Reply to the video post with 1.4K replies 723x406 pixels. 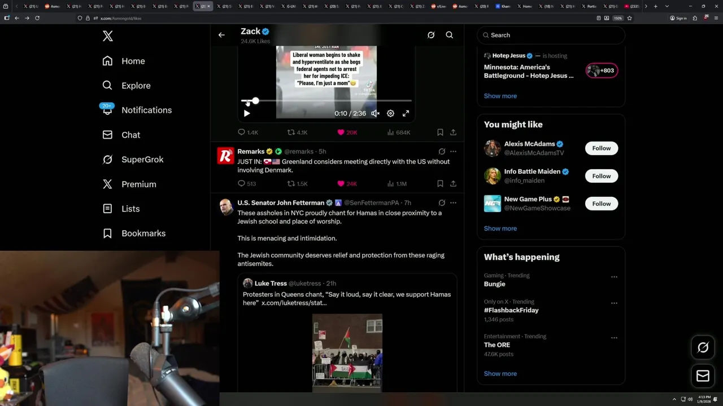248,133
